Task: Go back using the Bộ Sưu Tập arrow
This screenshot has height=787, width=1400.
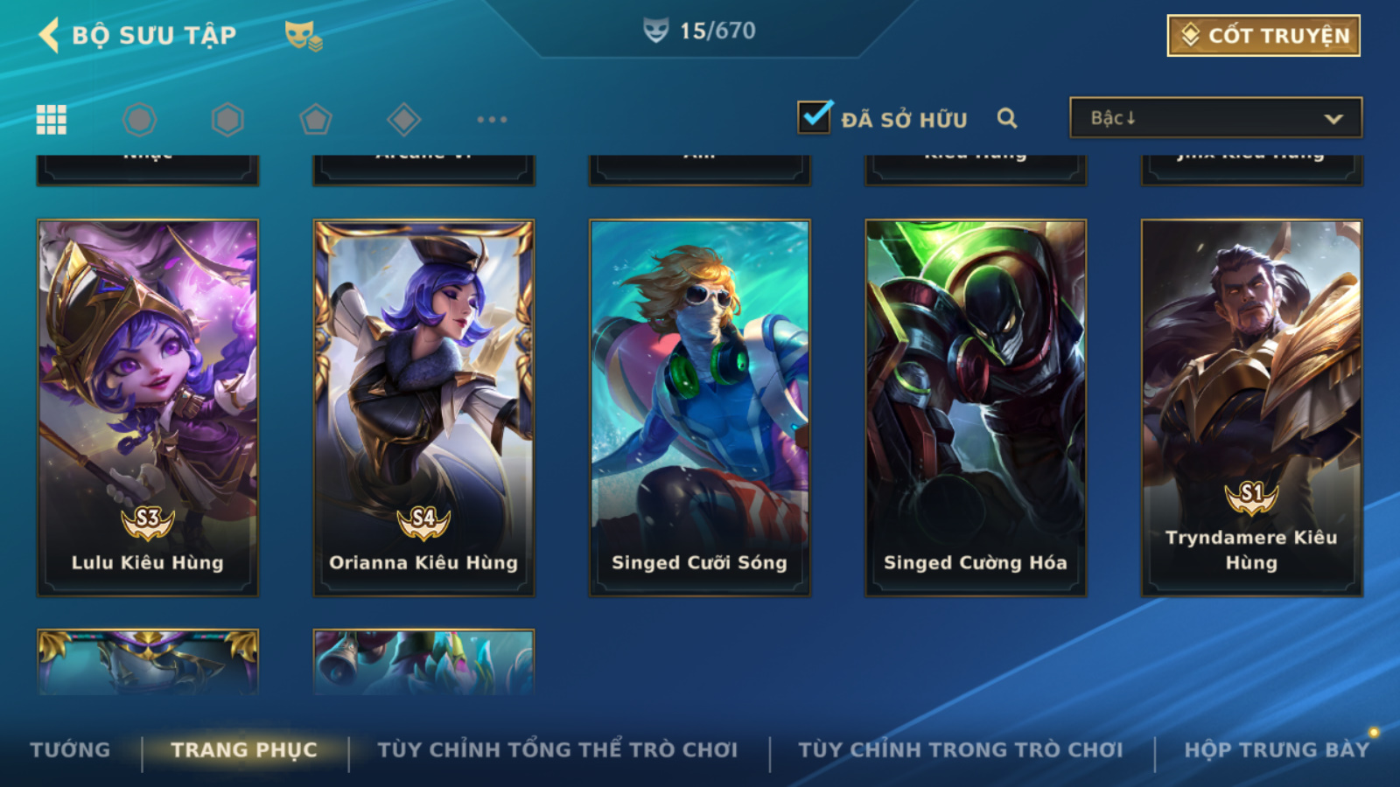Action: pyautogui.click(x=49, y=35)
